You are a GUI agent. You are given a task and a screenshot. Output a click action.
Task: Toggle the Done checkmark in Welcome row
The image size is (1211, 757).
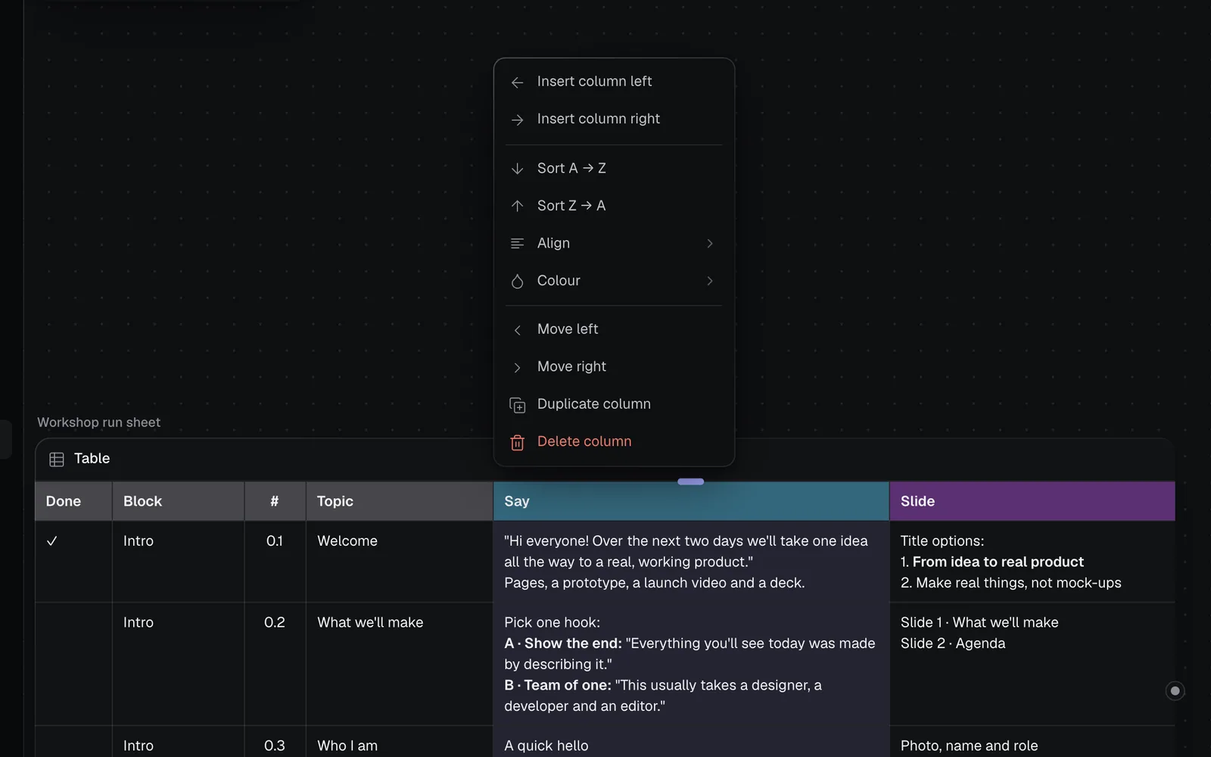52,540
